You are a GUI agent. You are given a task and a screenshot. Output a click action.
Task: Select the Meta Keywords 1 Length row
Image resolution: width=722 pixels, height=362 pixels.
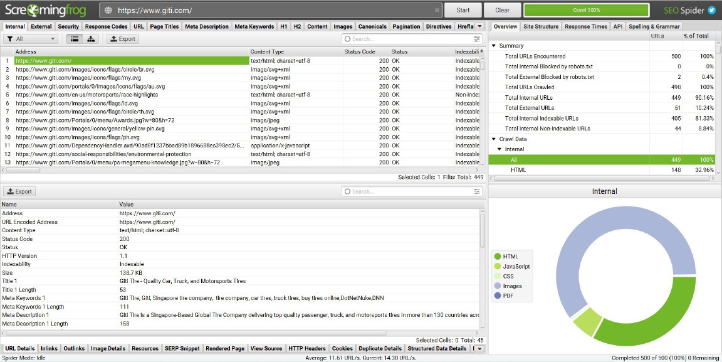click(239, 307)
